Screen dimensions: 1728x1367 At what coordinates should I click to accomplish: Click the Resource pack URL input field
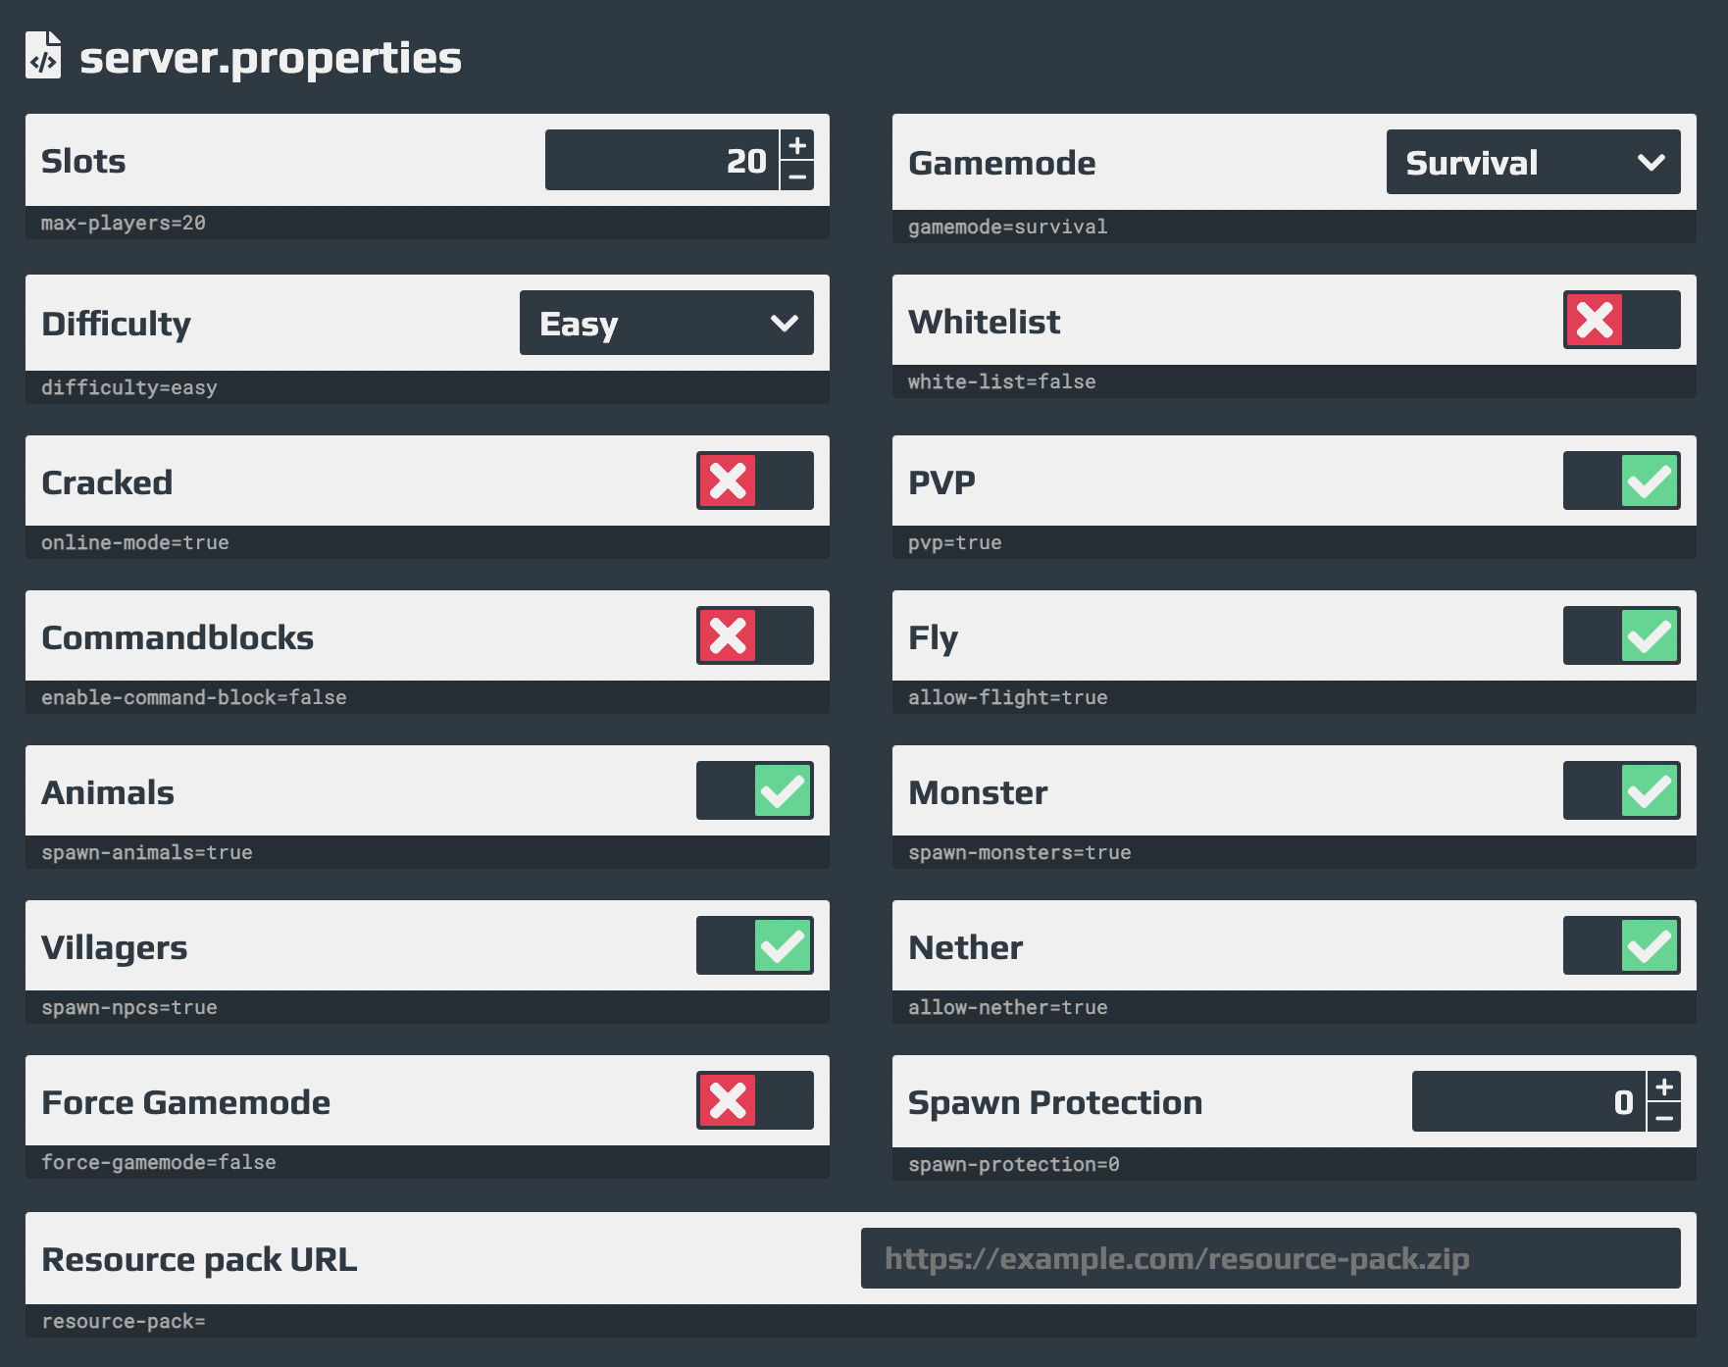point(1271,1258)
